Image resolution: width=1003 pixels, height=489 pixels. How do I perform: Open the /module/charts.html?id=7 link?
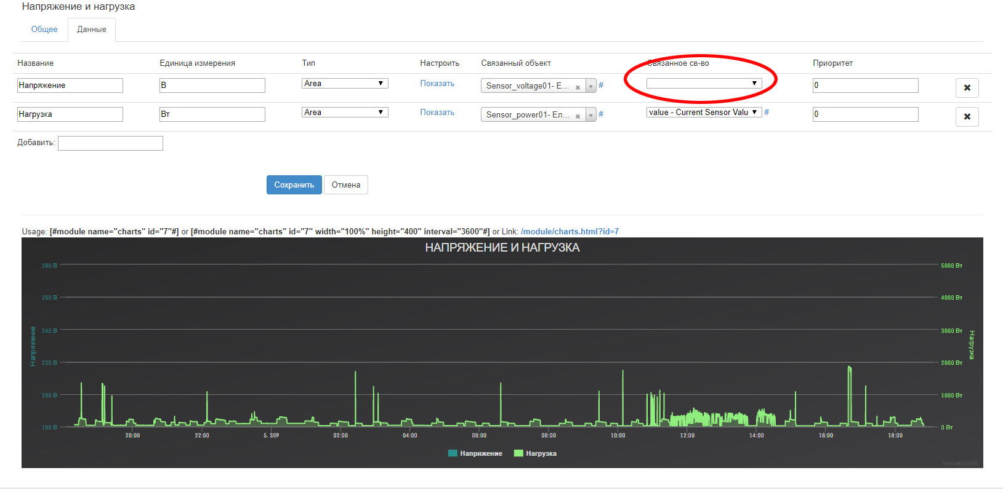click(570, 232)
